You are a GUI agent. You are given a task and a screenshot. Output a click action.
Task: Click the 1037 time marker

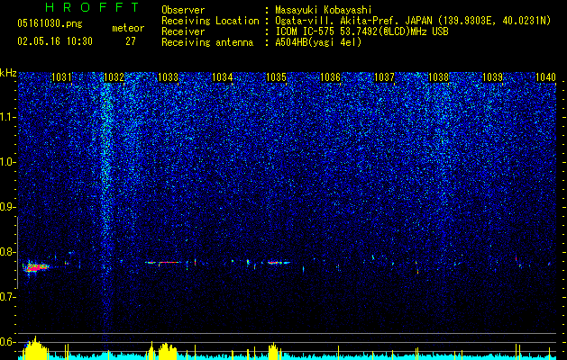(384, 76)
